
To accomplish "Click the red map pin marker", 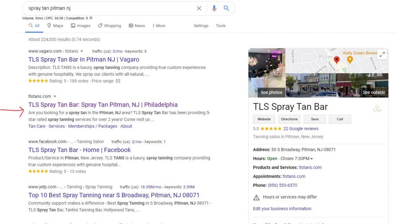I will [337, 60].
